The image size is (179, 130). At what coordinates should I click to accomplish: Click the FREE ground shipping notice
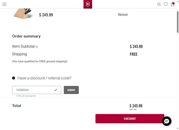(40, 61)
